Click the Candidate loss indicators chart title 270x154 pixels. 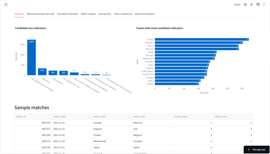coord(30,28)
